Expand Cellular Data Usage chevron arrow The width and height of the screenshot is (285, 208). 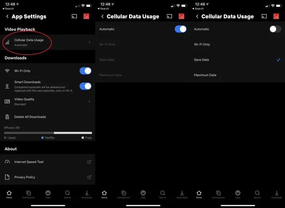pos(89,42)
